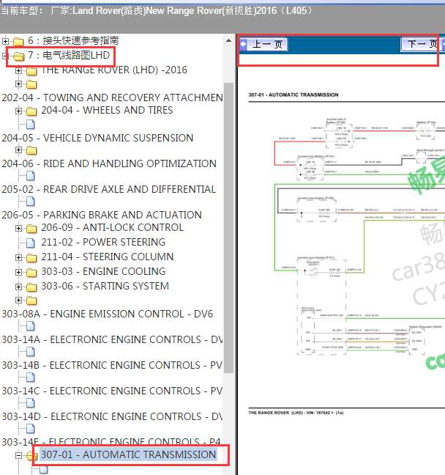Collapse the 307-01 AUTOMATIC TRANSMISSION node
The width and height of the screenshot is (445, 475).
tap(18, 455)
